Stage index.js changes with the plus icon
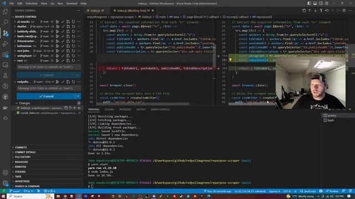The height and width of the screenshot is (199, 355). (x=74, y=108)
